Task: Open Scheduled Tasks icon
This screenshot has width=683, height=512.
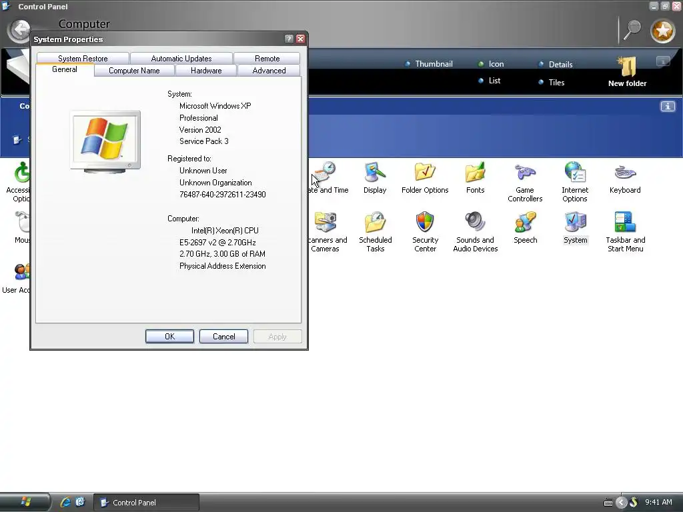Action: [375, 232]
